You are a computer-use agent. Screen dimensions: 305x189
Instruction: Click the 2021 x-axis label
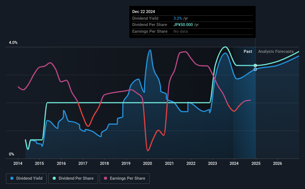click(x=169, y=163)
